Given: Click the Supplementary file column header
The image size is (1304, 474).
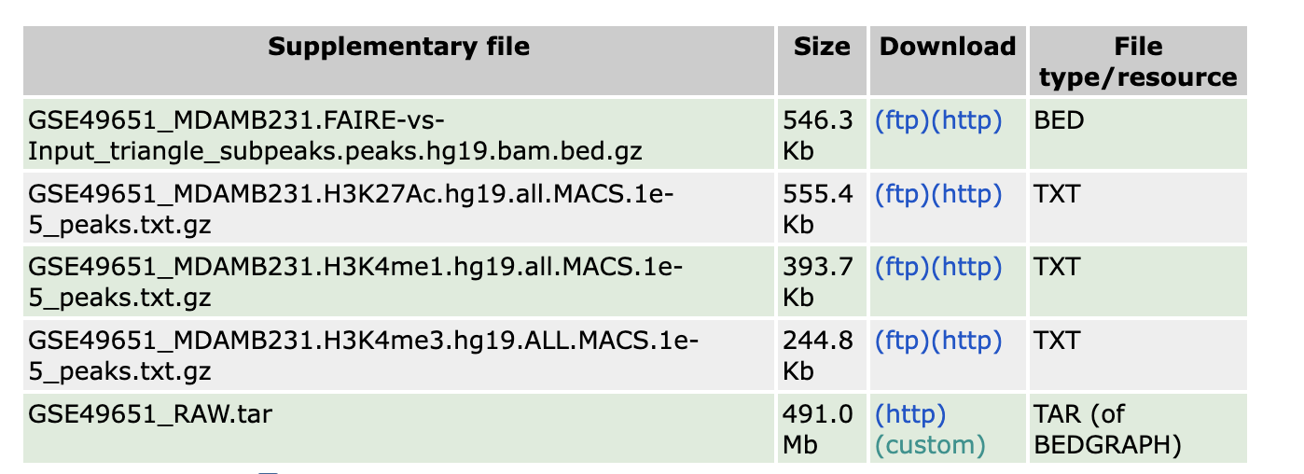Looking at the screenshot, I should pyautogui.click(x=398, y=47).
